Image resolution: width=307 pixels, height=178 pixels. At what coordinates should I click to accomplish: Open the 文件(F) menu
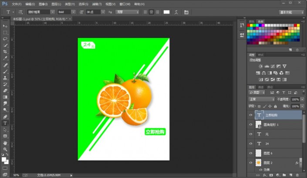pyautogui.click(x=17, y=4)
